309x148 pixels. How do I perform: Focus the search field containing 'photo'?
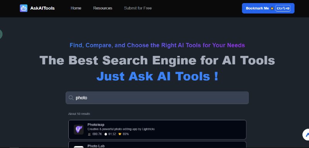coord(157,98)
